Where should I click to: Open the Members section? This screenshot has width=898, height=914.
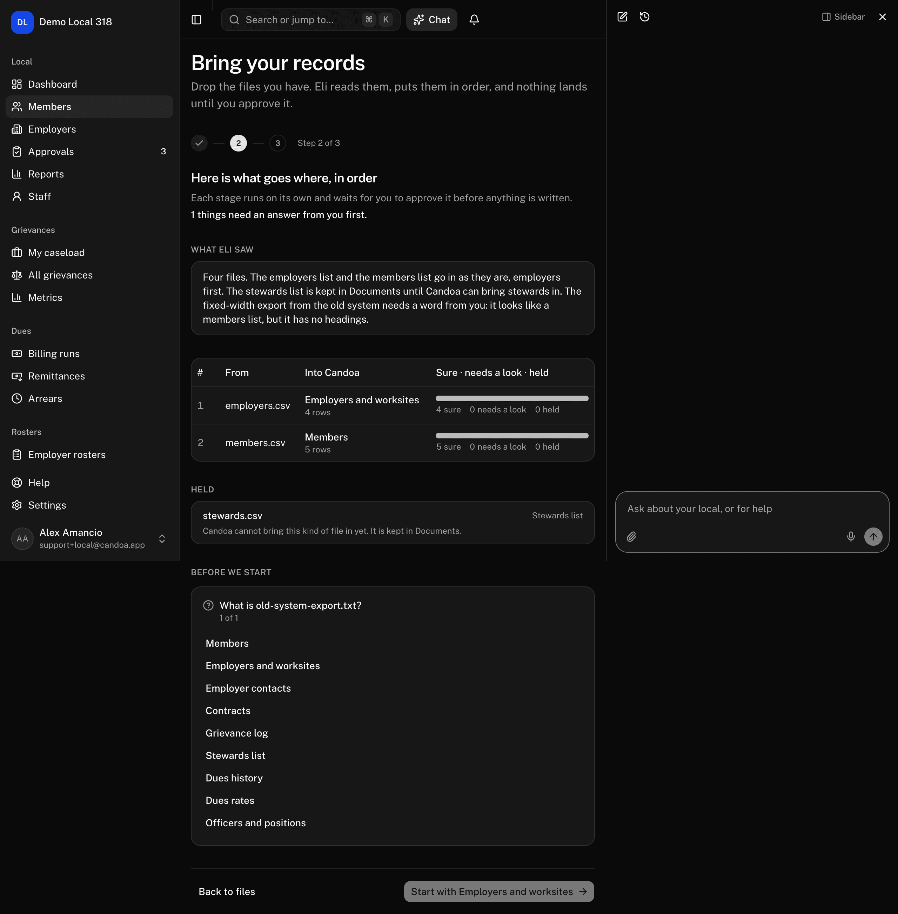89,107
